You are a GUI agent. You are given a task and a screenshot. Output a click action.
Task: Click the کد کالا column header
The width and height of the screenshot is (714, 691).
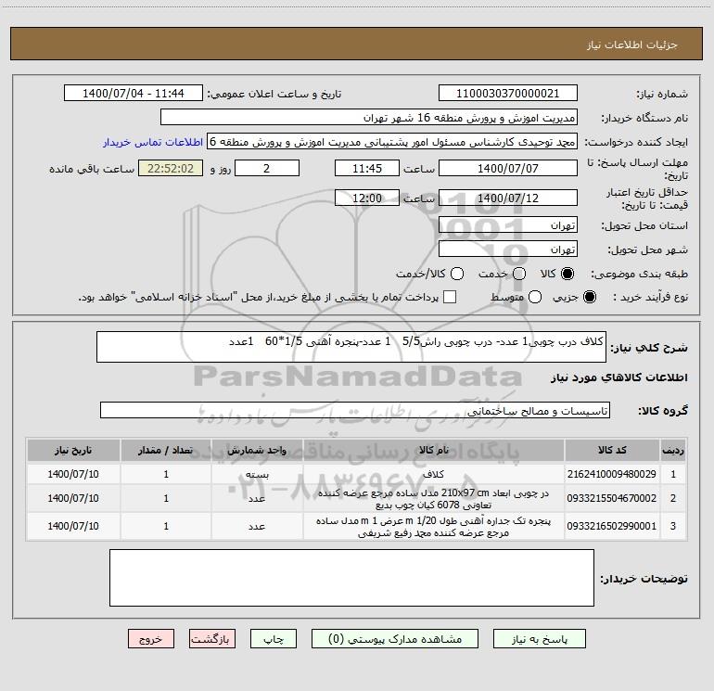click(x=612, y=450)
